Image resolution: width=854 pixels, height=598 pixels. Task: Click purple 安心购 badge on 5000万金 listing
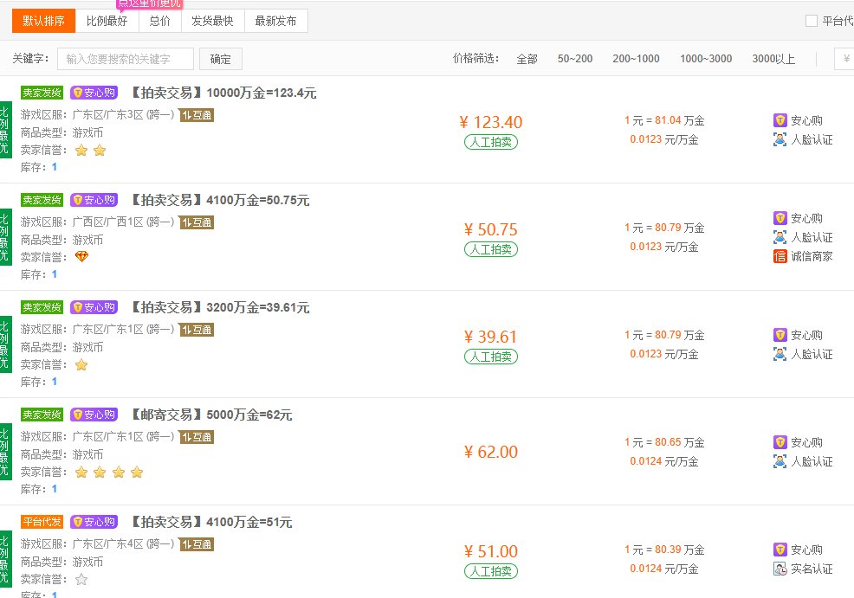94,415
